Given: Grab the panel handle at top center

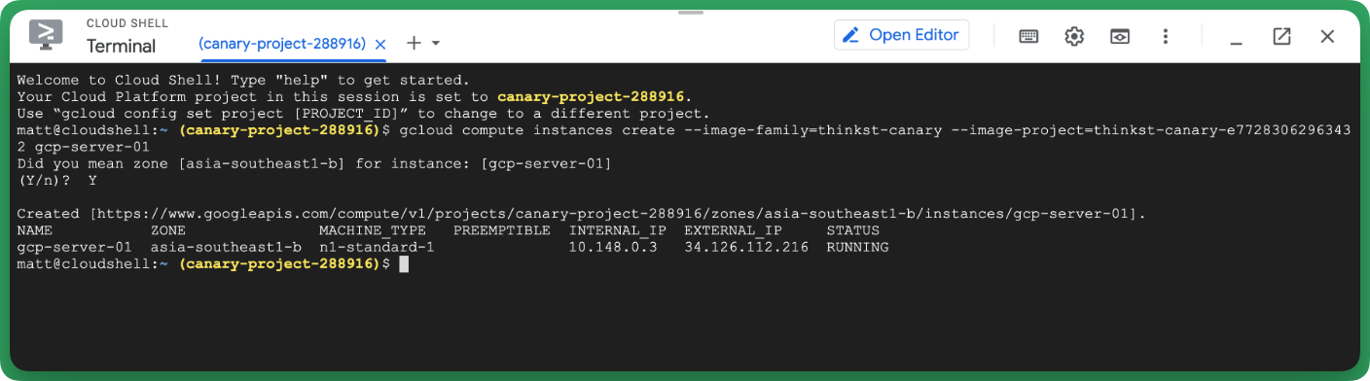Looking at the screenshot, I should point(690,13).
